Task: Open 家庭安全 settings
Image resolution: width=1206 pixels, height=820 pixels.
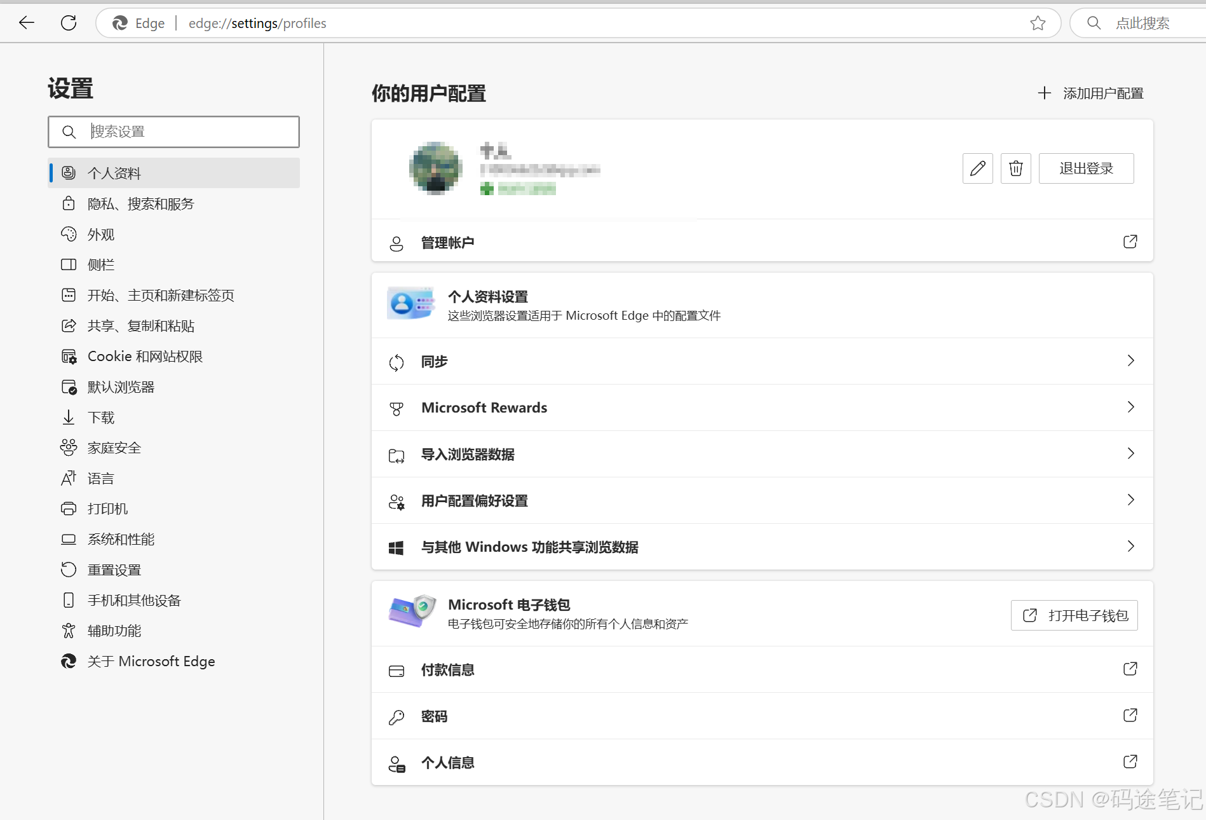Action: pyautogui.click(x=174, y=448)
